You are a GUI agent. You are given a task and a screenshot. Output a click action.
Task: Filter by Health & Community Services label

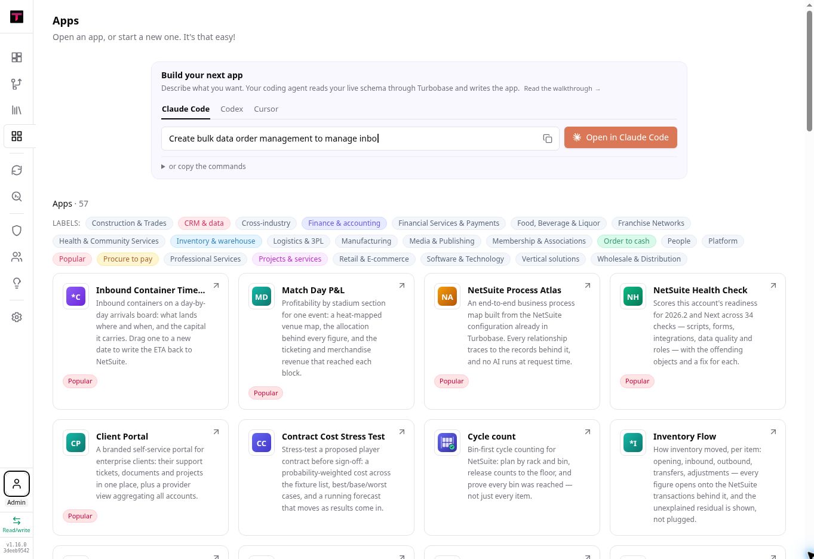pos(109,241)
